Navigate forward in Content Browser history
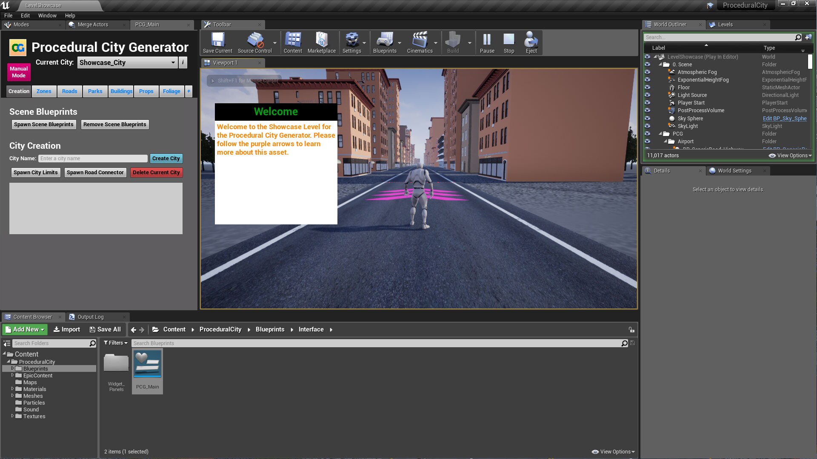The image size is (817, 459). (142, 330)
